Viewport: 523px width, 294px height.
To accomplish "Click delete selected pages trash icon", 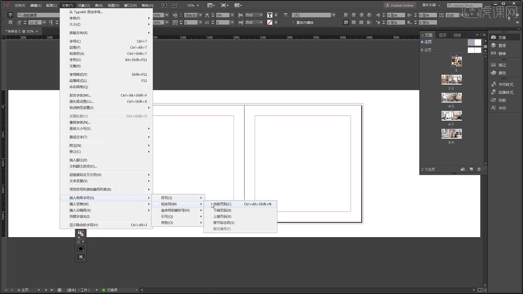I will click(479, 169).
